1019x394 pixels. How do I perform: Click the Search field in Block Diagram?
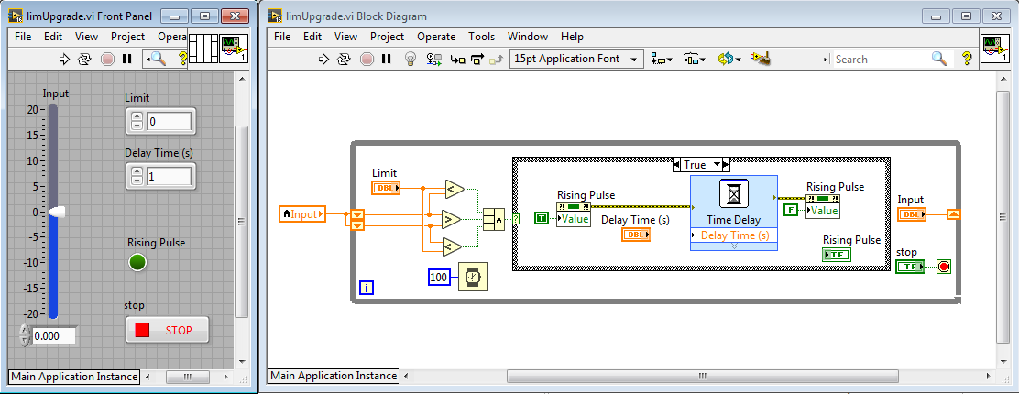[x=881, y=60]
